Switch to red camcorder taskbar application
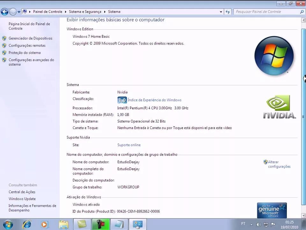 tap(100, 224)
